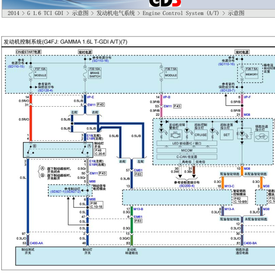Click the 智能钥匙控制模块 label
The height and width of the screenshot is (276, 275).
coord(240,193)
